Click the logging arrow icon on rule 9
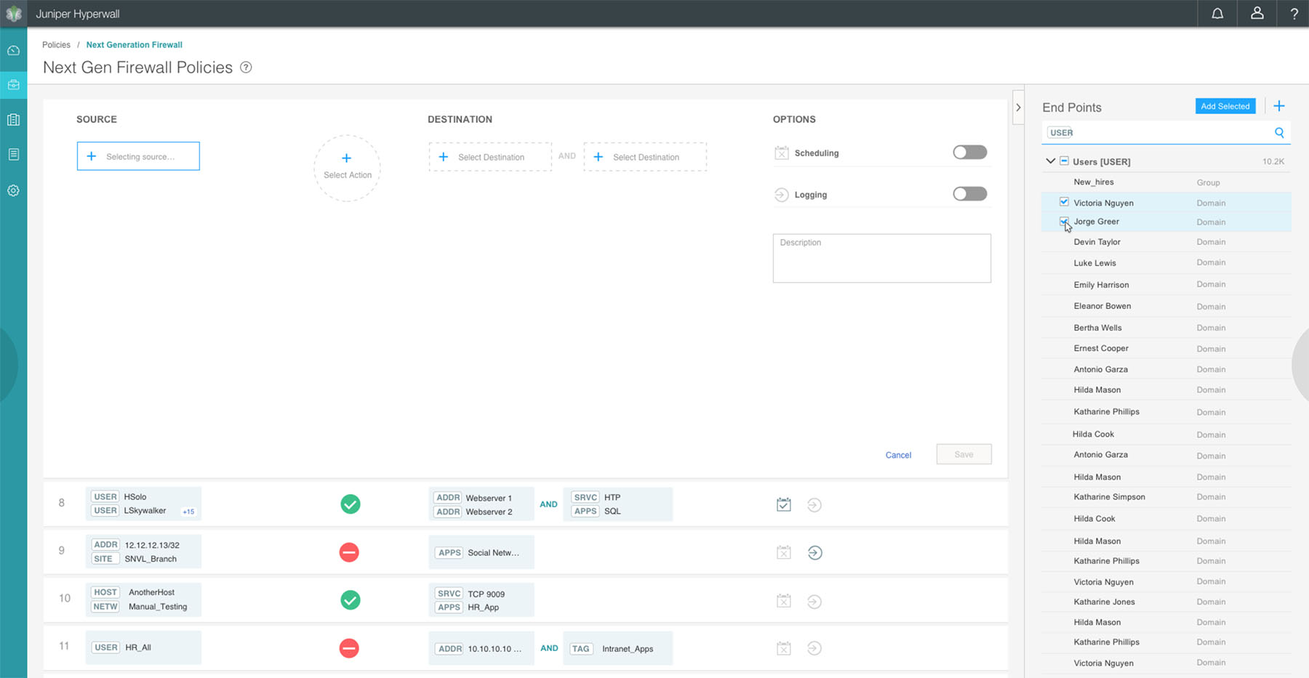Screen dimensions: 1309x678 point(815,553)
